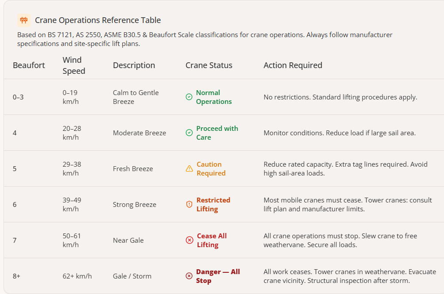Click shield alert icon beside Restricted Lifting
This screenshot has width=444, height=294.
coord(189,204)
